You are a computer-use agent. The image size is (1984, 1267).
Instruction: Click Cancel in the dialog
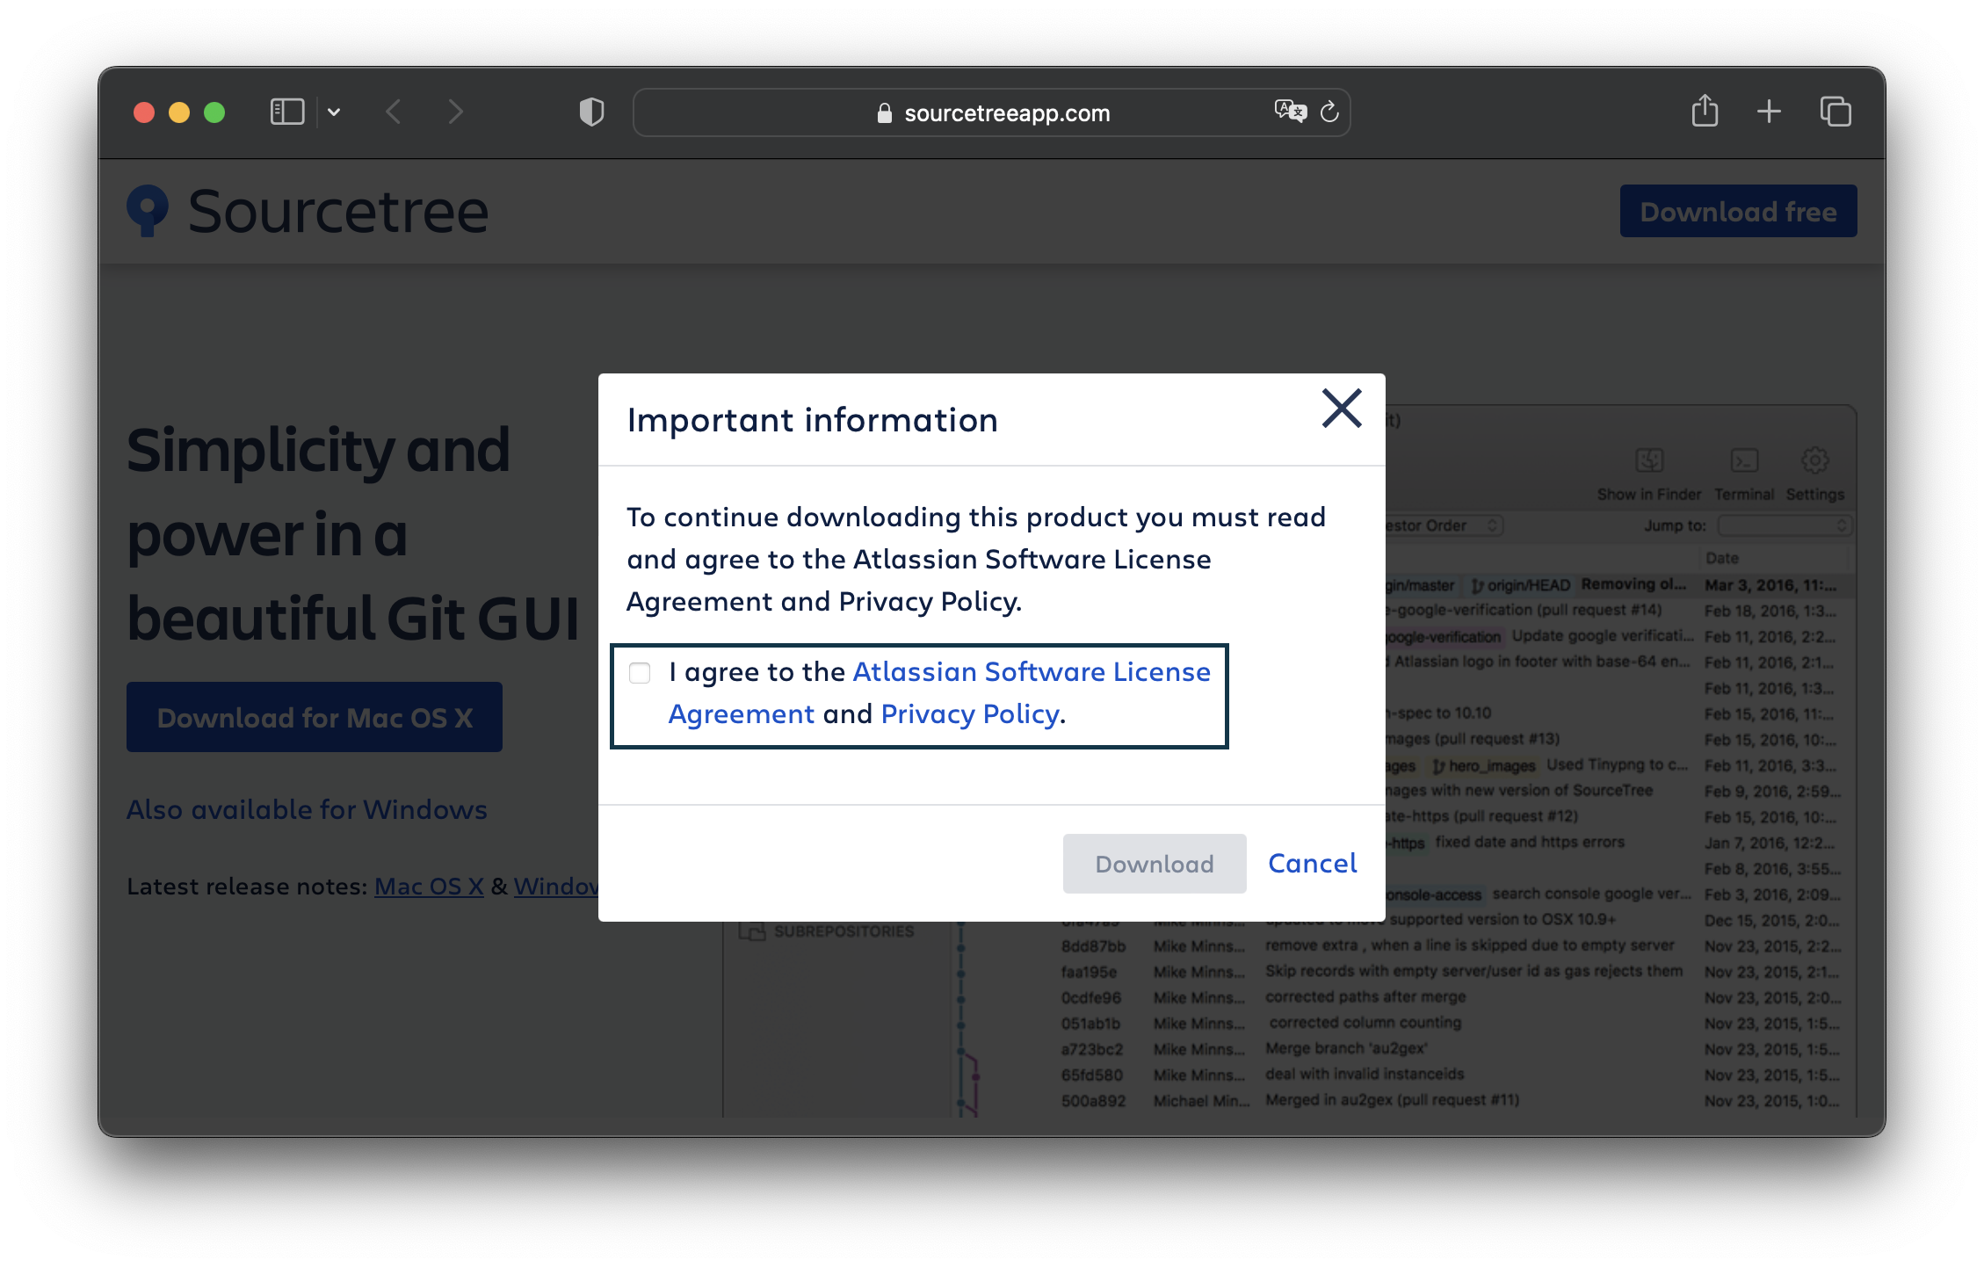point(1312,864)
